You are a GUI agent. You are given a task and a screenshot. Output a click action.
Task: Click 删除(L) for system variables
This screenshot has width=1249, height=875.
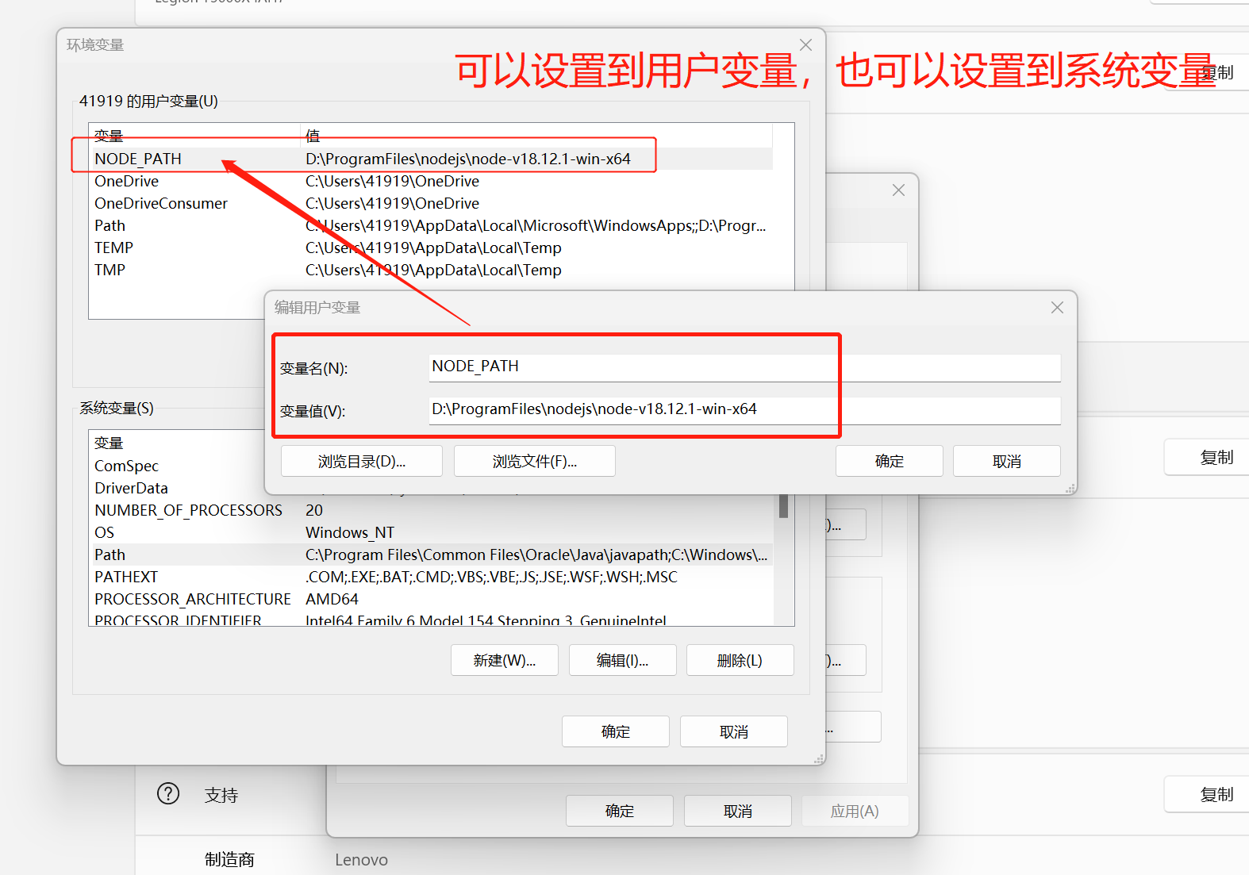pyautogui.click(x=740, y=660)
